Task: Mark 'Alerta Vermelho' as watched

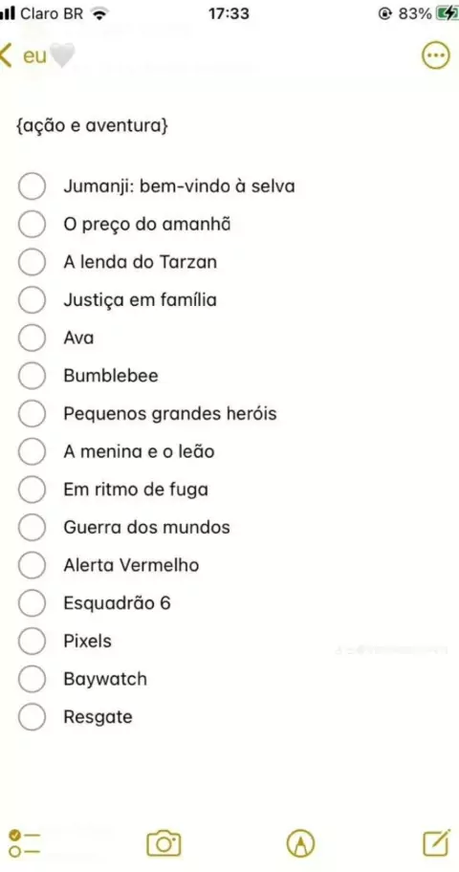Action: point(32,565)
